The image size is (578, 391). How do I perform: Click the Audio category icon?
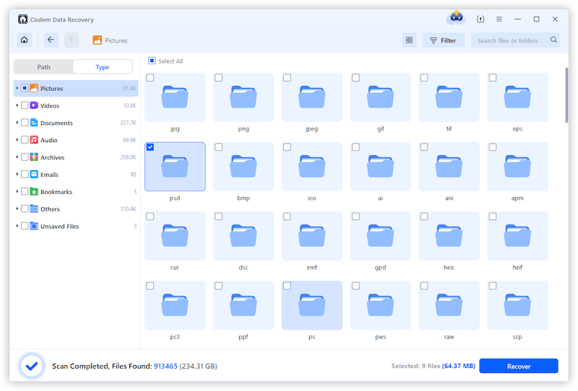coord(34,140)
